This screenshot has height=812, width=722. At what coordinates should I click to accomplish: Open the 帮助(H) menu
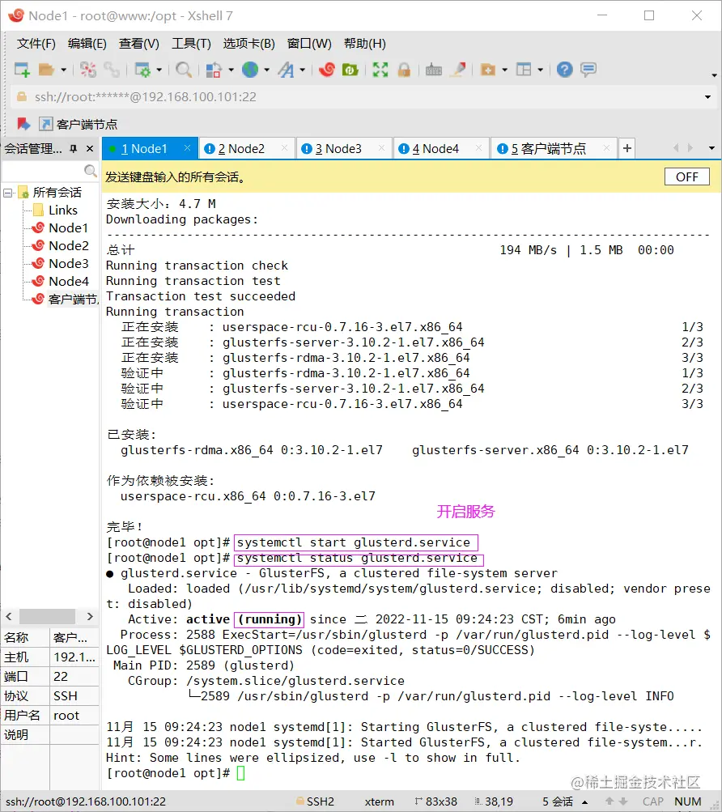pos(364,44)
